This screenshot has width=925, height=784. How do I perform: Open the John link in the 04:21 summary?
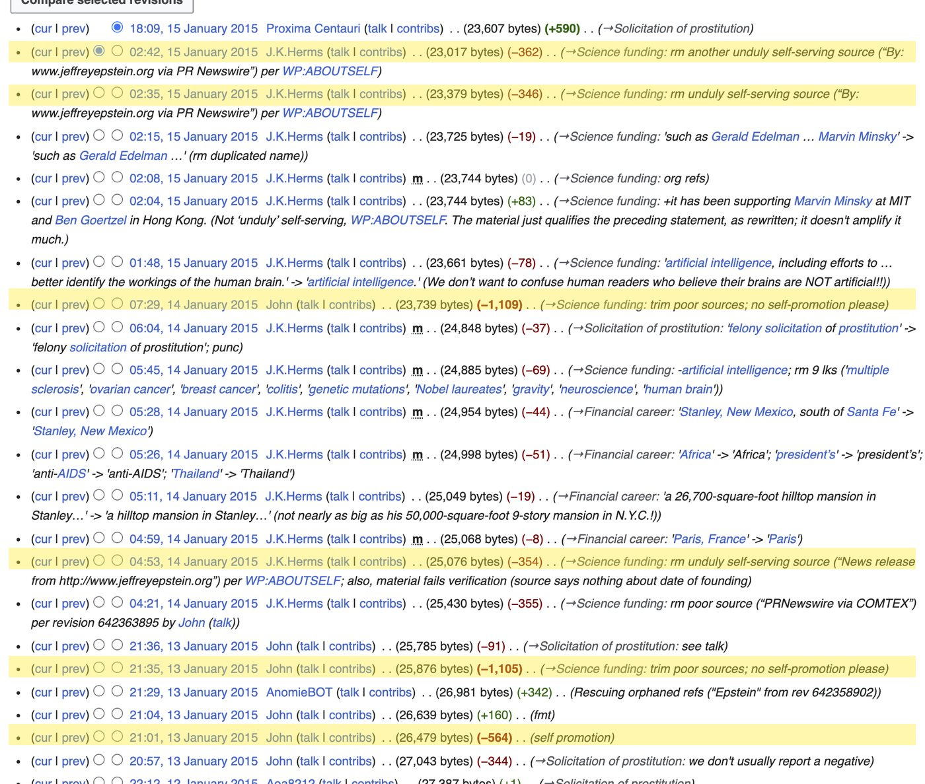[192, 622]
